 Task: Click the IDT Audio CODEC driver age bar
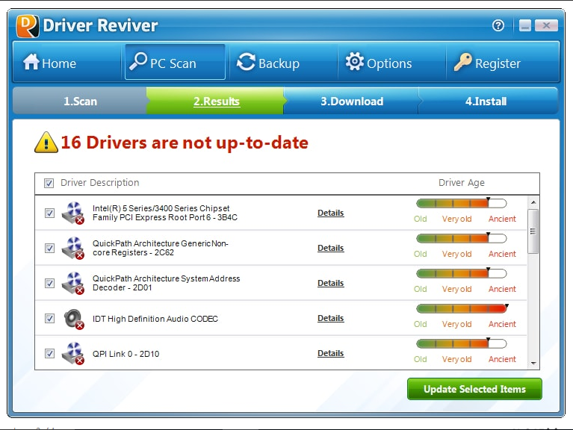pos(462,308)
